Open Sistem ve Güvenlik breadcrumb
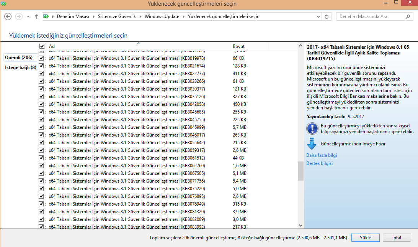 point(117,16)
